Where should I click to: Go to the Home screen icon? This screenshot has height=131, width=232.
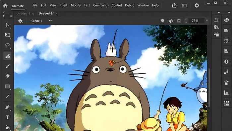(5, 6)
